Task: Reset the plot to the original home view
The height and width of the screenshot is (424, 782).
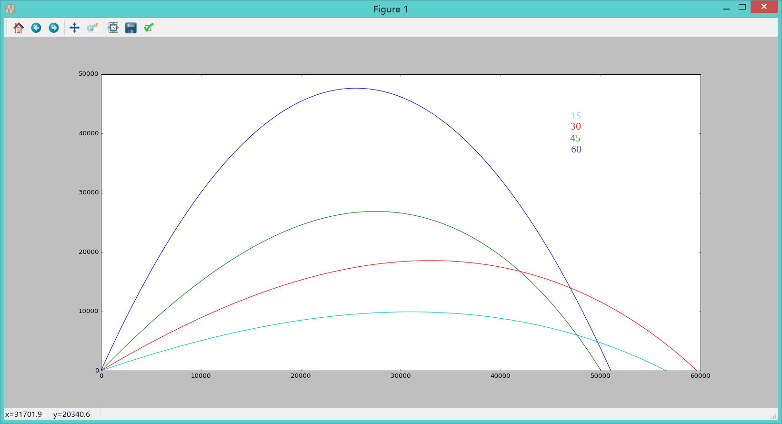Action: coord(19,28)
